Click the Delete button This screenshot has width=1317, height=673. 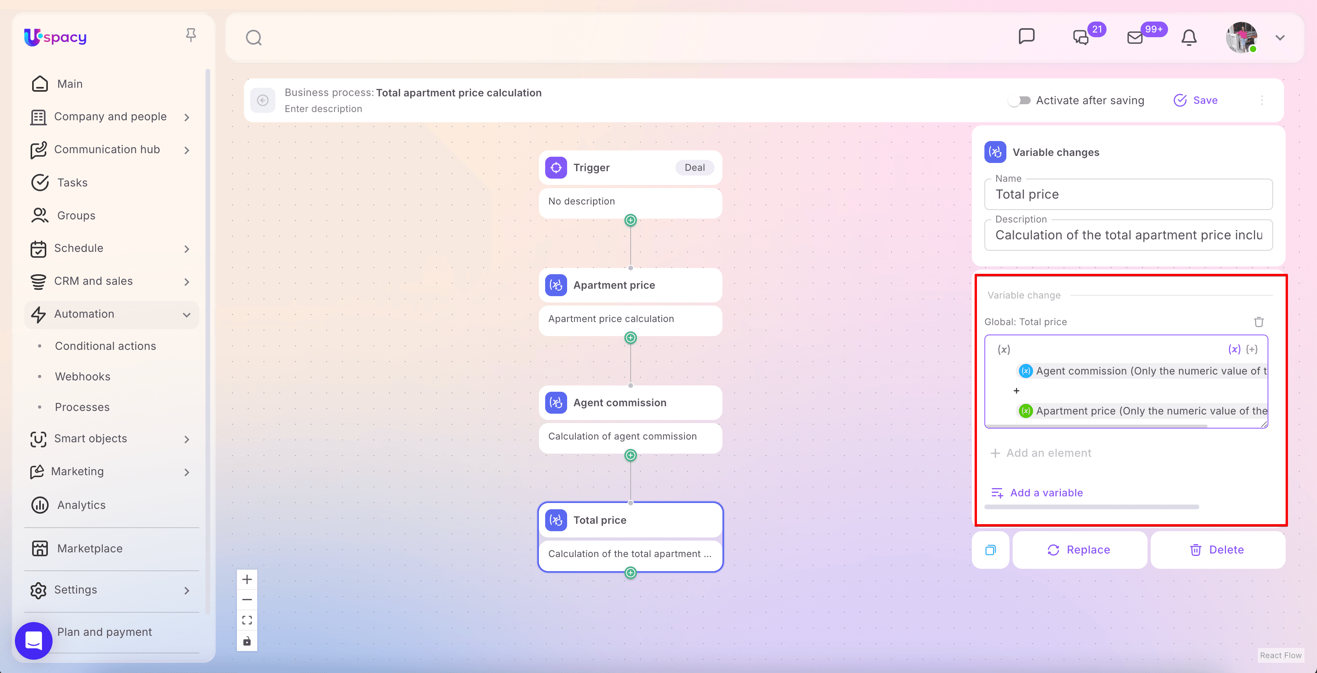[x=1217, y=550]
